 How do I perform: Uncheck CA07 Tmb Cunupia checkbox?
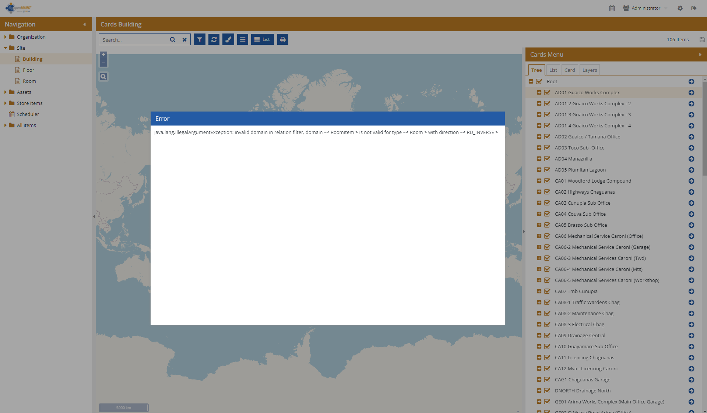(547, 291)
